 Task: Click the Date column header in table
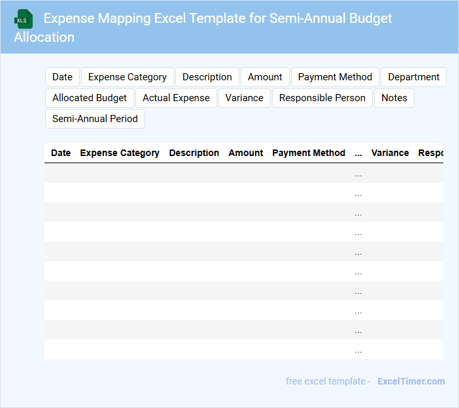pyautogui.click(x=61, y=153)
